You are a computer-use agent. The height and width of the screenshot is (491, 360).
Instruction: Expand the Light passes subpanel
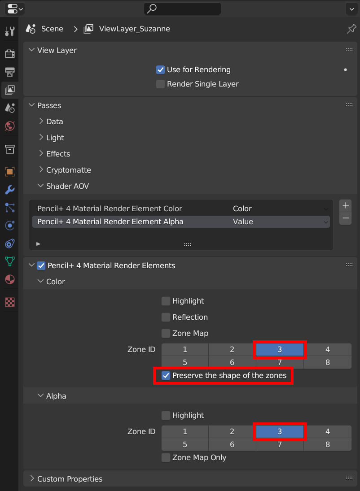41,137
